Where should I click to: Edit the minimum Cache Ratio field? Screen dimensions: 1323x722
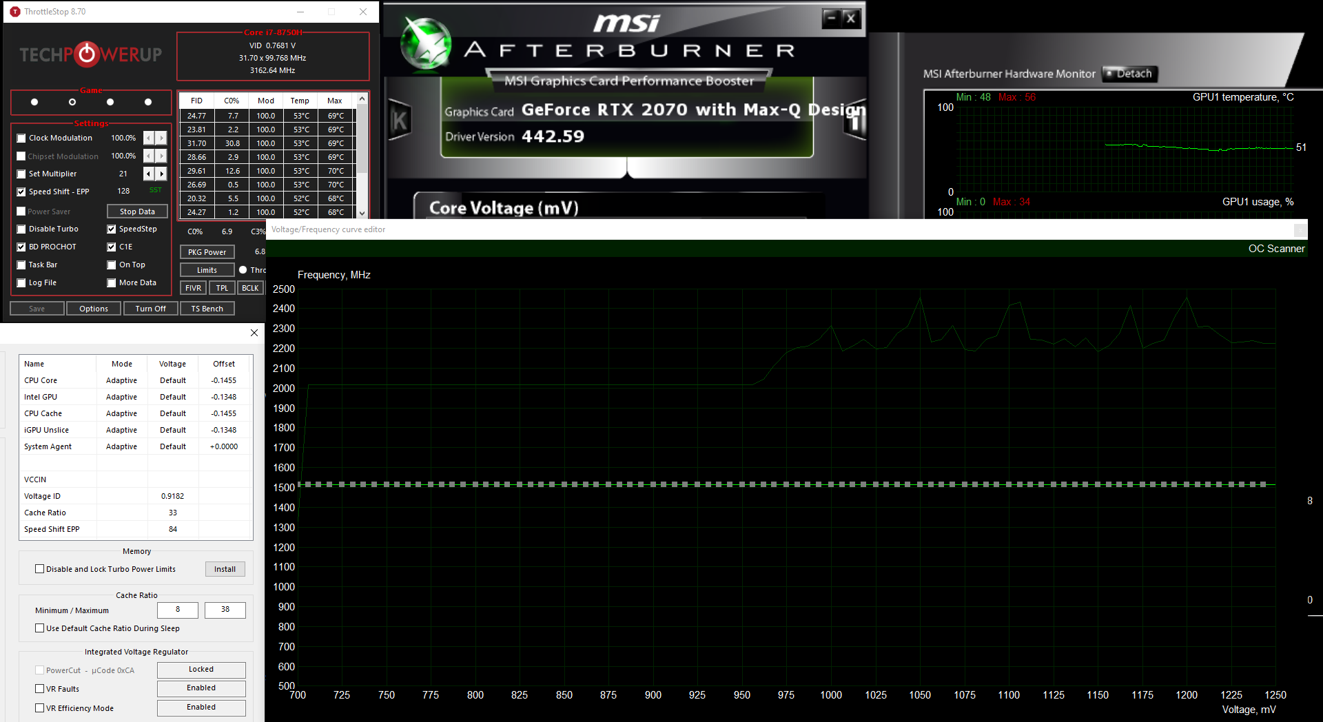(178, 610)
